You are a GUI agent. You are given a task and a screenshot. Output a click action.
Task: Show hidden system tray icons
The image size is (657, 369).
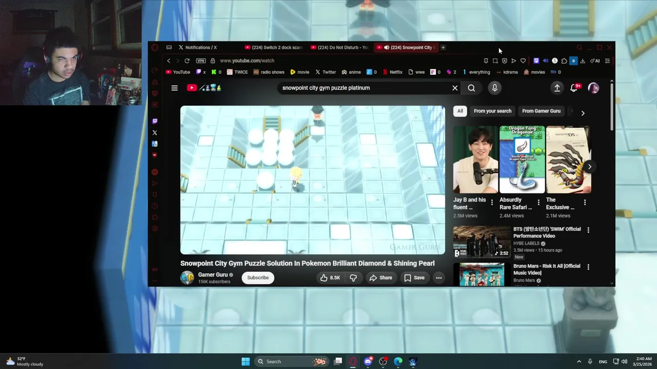579,362
